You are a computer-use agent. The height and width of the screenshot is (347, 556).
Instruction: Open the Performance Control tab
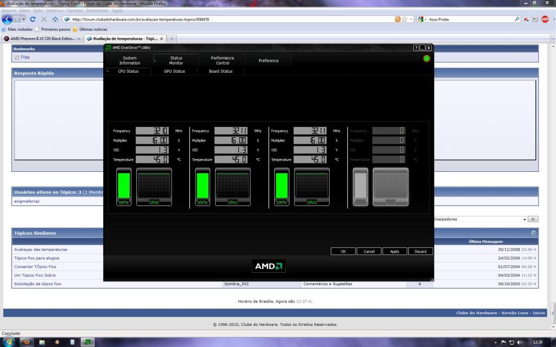pos(222,61)
